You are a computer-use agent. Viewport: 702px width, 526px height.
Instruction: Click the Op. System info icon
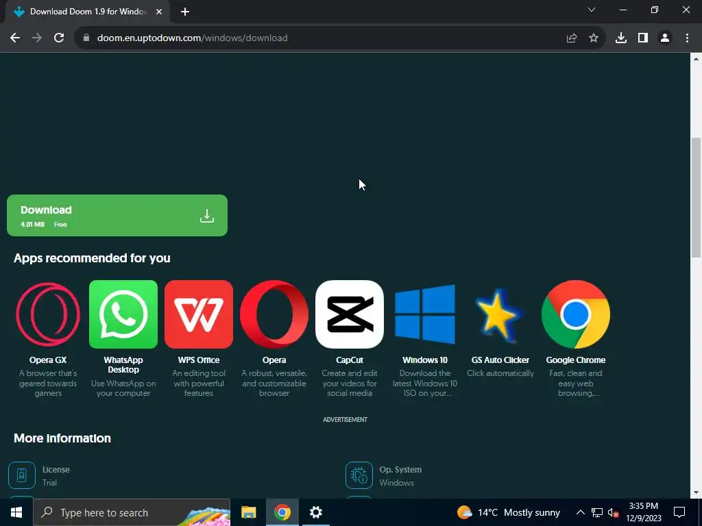pos(359,475)
